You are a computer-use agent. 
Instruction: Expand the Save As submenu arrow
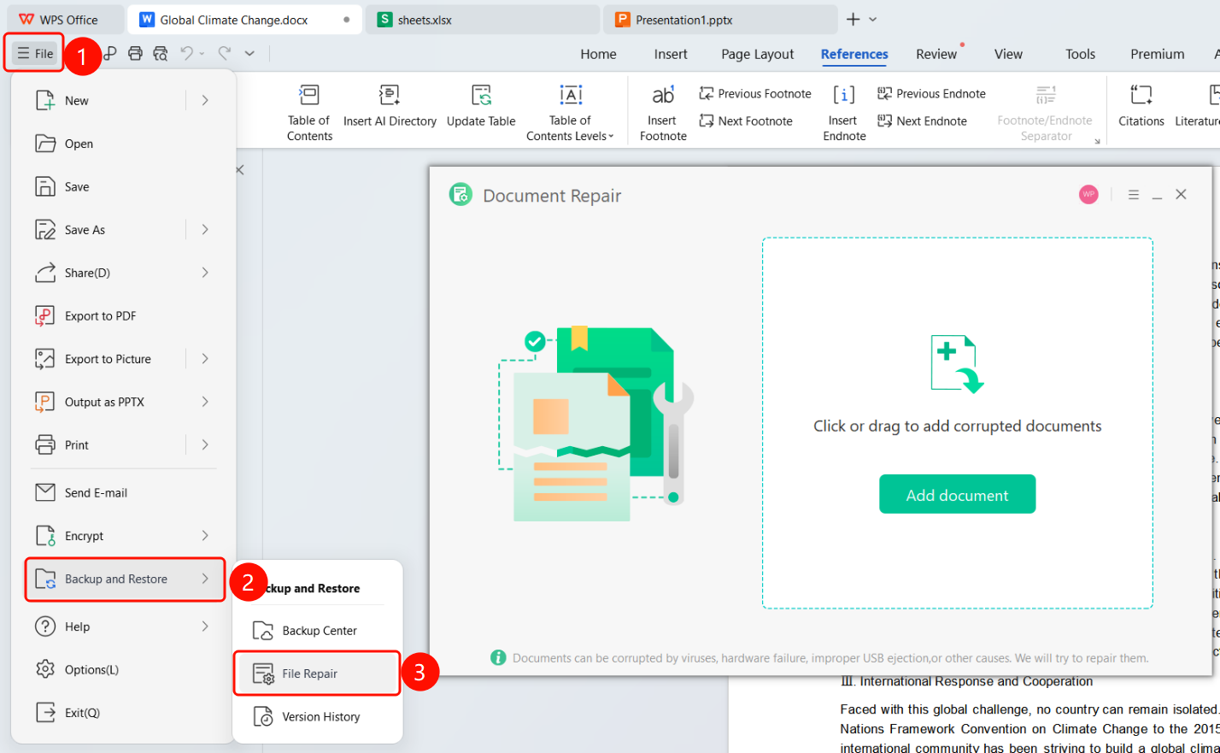tap(205, 229)
